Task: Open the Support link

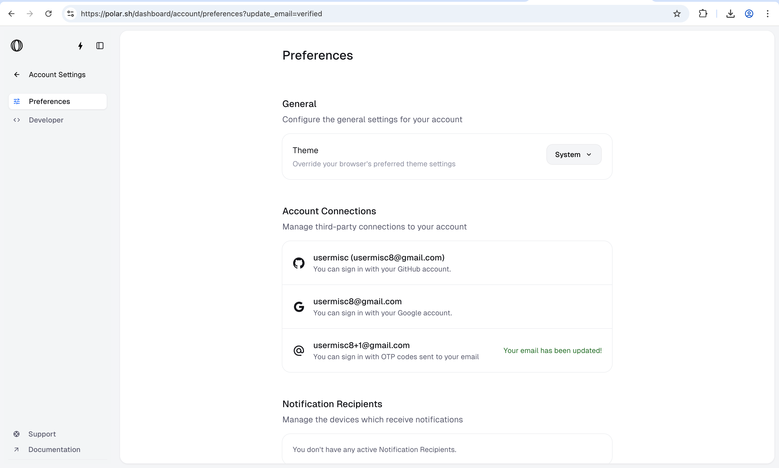Action: point(42,434)
